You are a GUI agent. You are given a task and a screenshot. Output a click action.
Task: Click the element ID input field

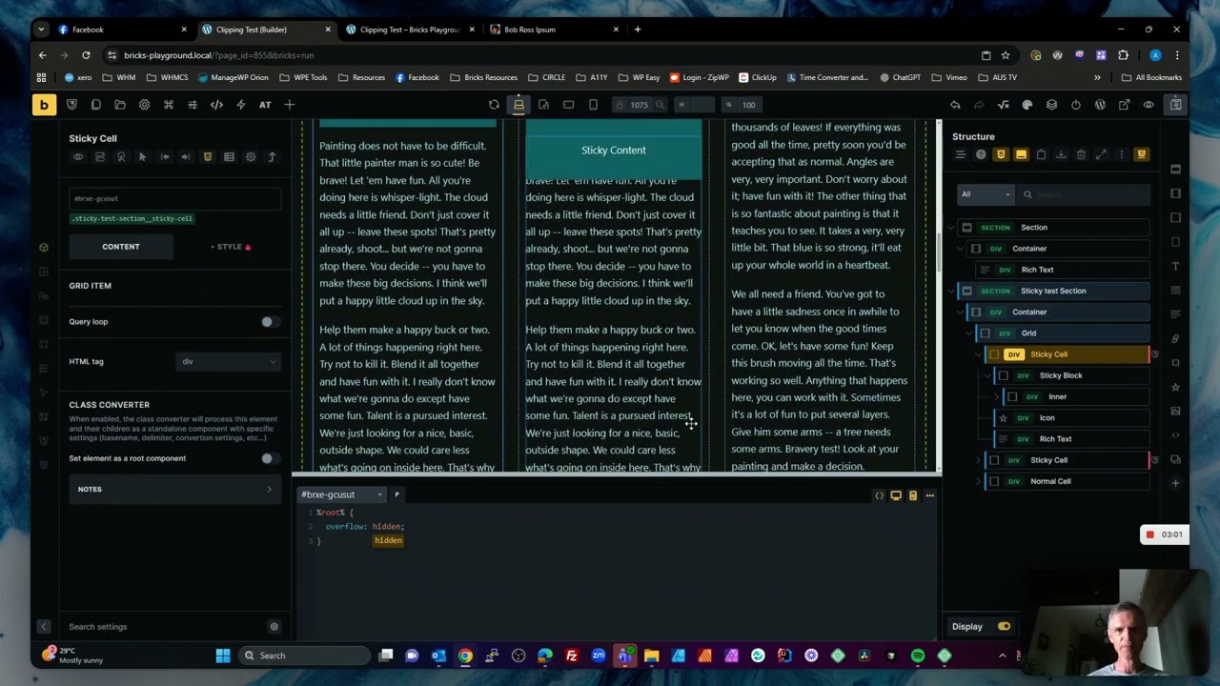pyautogui.click(x=174, y=199)
